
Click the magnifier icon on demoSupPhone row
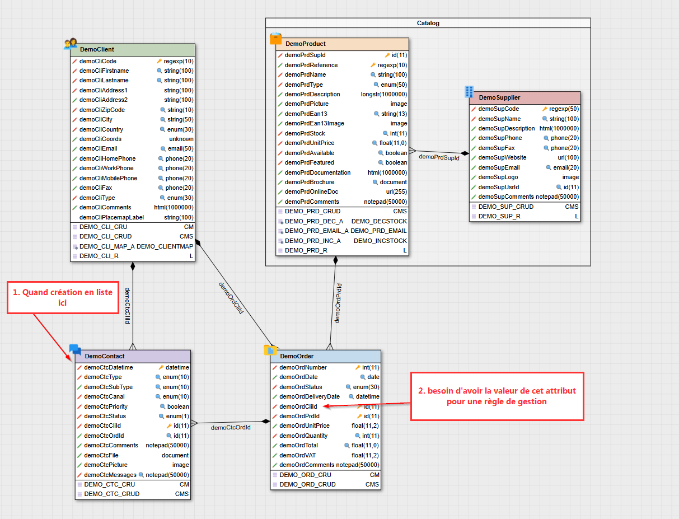click(x=546, y=138)
